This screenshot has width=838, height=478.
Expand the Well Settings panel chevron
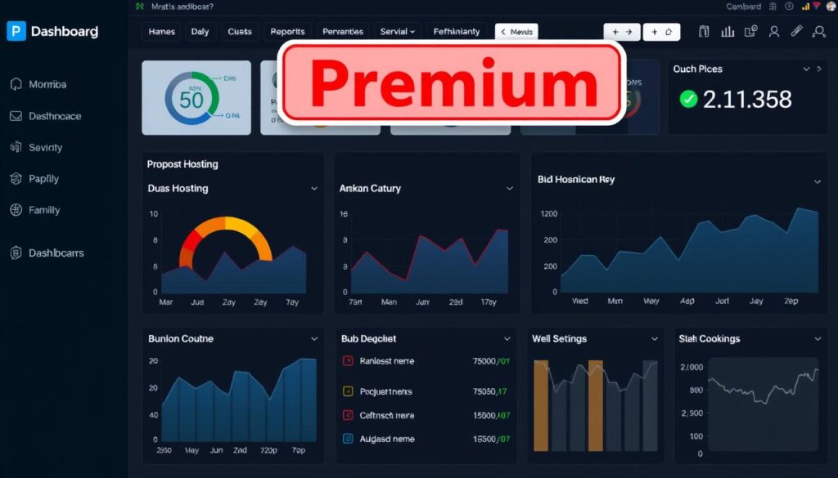(654, 338)
